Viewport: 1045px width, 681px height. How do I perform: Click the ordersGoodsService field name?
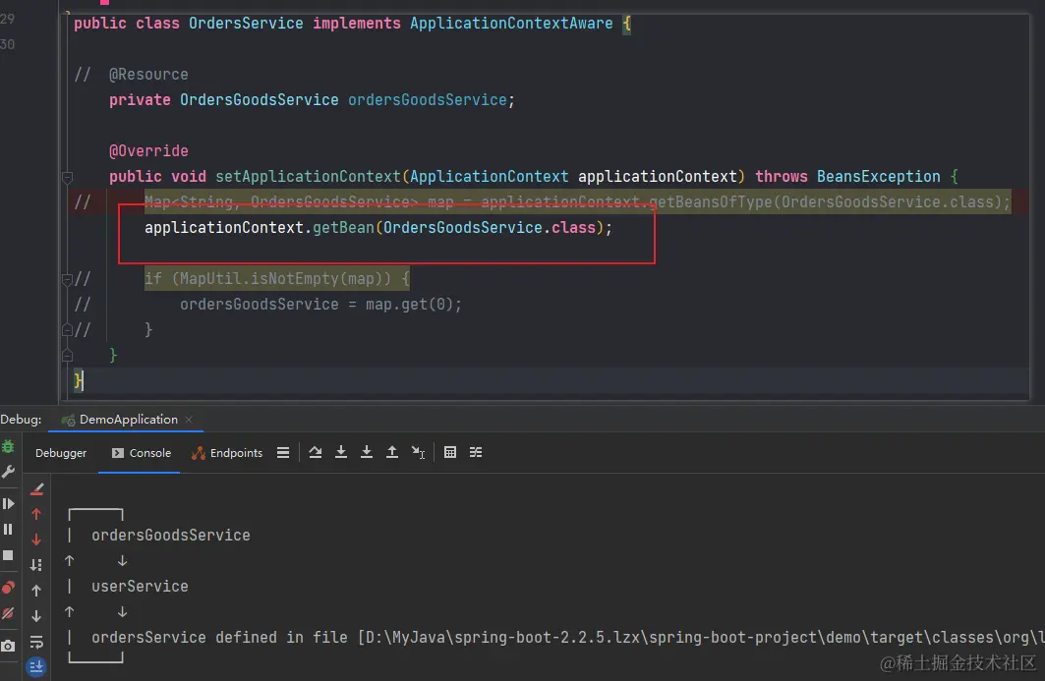(428, 100)
